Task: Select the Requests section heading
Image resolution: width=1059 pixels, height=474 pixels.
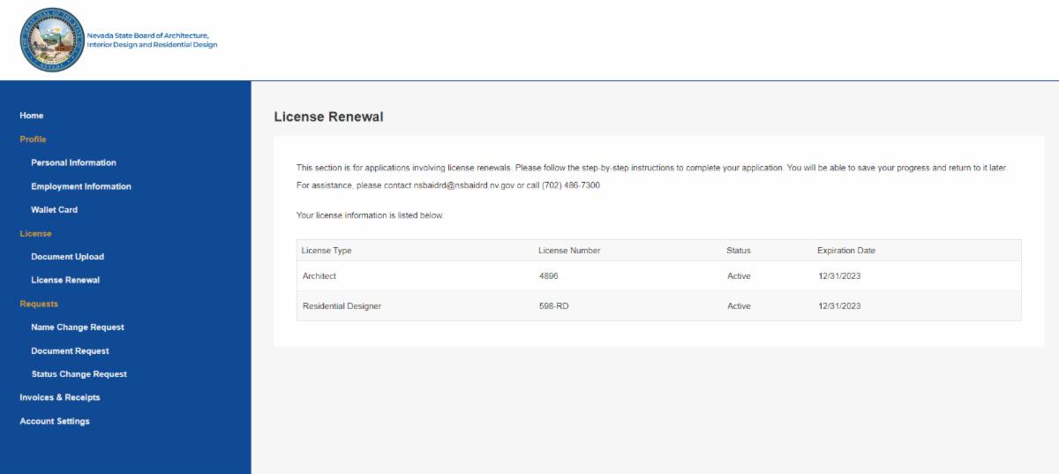Action: click(x=39, y=304)
